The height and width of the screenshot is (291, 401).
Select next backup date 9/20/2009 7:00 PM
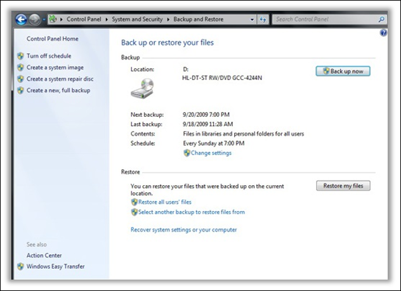(x=206, y=115)
